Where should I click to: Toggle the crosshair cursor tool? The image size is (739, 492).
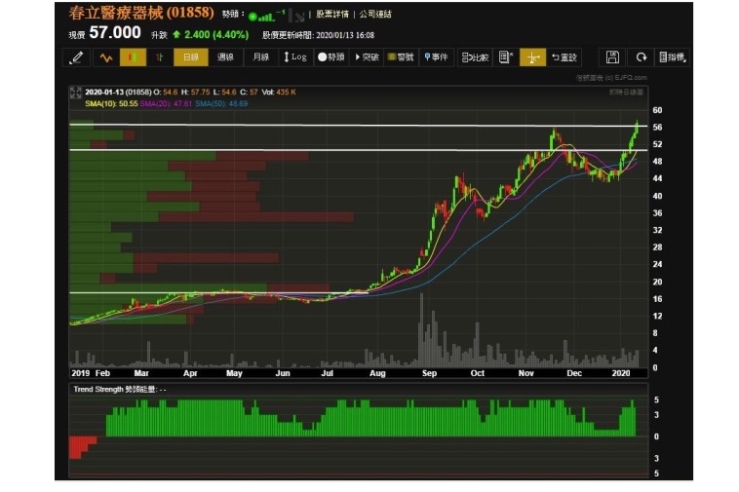click(532, 57)
